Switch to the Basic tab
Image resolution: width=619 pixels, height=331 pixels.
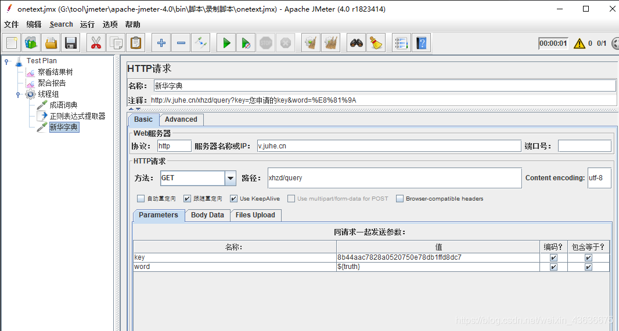coord(143,119)
